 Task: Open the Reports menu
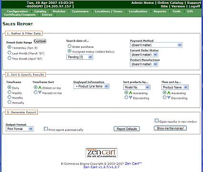(160, 11)
